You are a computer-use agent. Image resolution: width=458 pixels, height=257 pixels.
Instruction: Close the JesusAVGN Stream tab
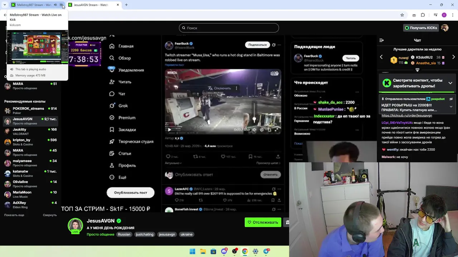point(118,5)
